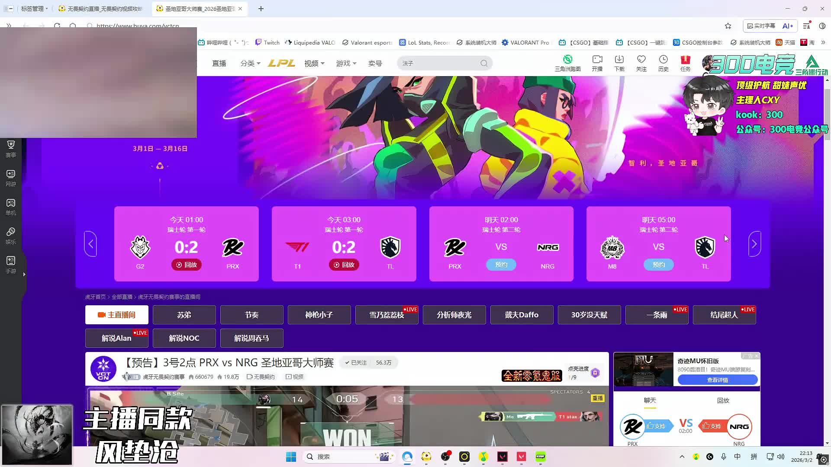Click the search magnifier icon

pyautogui.click(x=484, y=64)
